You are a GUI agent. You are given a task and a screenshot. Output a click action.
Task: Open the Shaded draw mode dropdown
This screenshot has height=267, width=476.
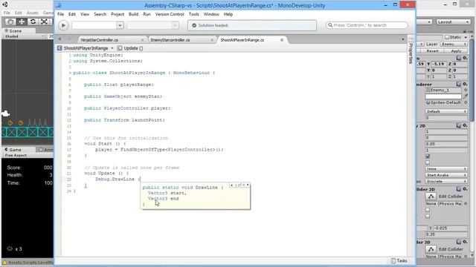click(x=25, y=36)
